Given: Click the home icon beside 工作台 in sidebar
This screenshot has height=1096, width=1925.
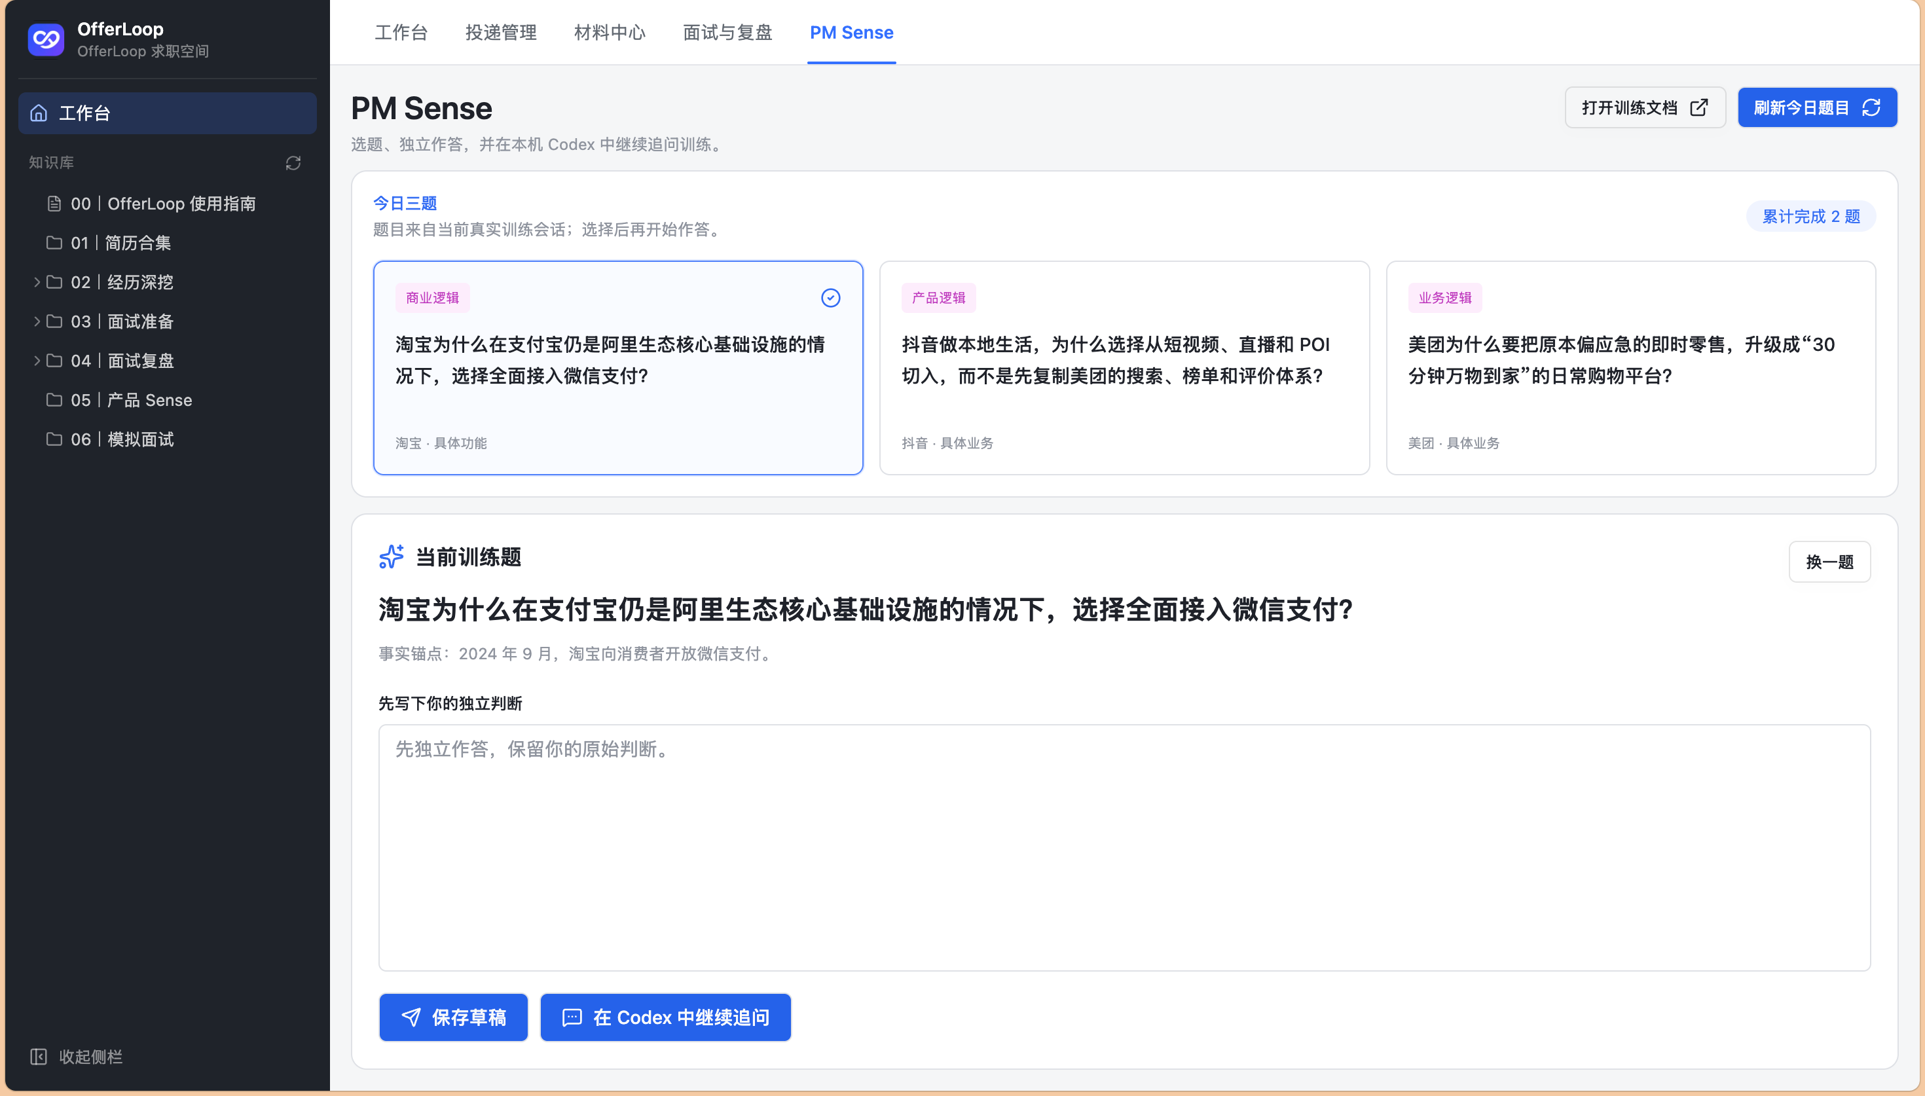Looking at the screenshot, I should click(39, 113).
